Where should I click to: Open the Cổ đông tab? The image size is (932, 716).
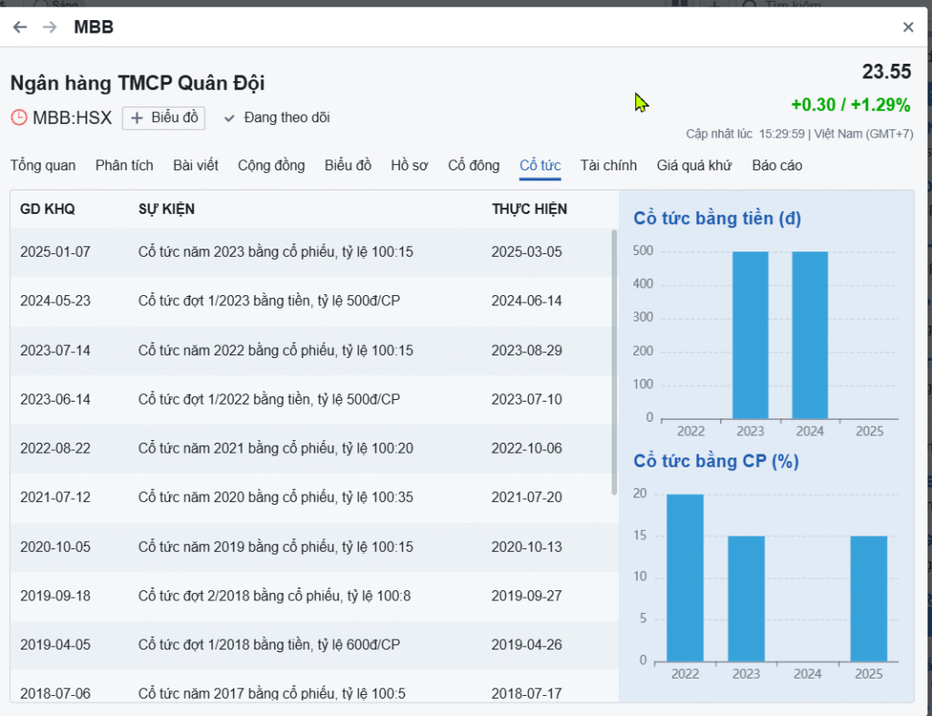473,165
